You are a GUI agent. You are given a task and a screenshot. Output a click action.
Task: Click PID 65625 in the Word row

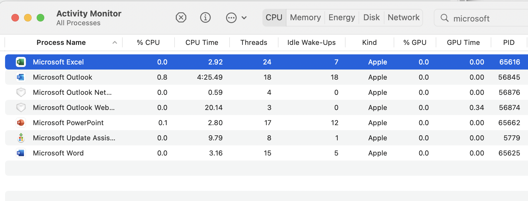click(509, 153)
